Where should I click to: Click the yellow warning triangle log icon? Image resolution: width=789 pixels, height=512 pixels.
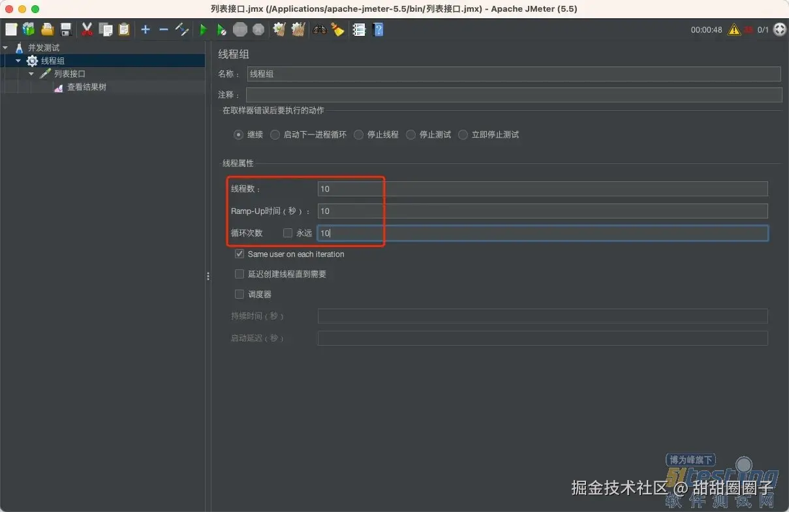(x=734, y=29)
